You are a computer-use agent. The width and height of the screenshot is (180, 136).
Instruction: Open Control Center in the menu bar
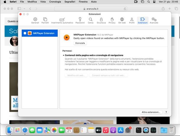[x=154, y=2]
